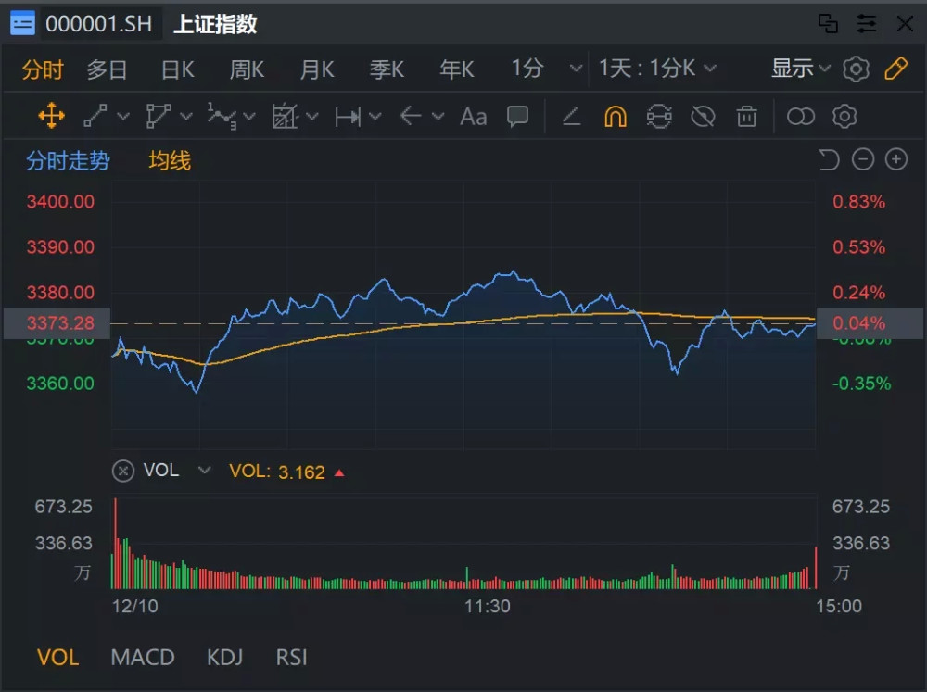927x692 pixels.
Task: Click the 000001.SH stock code
Action: pyautogui.click(x=97, y=24)
